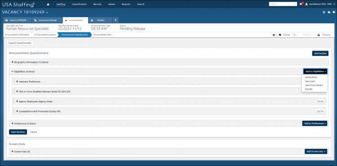Switch to the Assessment Package tab
This screenshot has width=337, height=166.
click(x=47, y=20)
